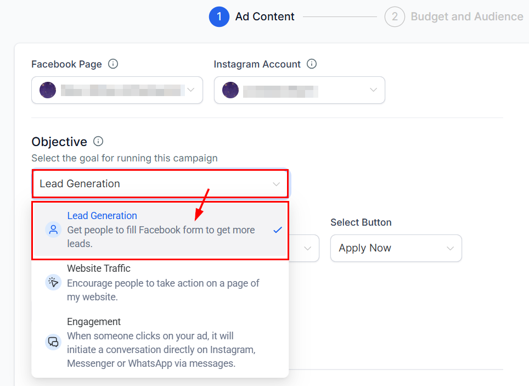Expand the partially hidden dropdown chevron

(x=307, y=248)
